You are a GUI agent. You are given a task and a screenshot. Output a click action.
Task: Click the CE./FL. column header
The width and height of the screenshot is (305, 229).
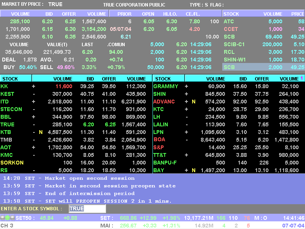[x=193, y=14]
